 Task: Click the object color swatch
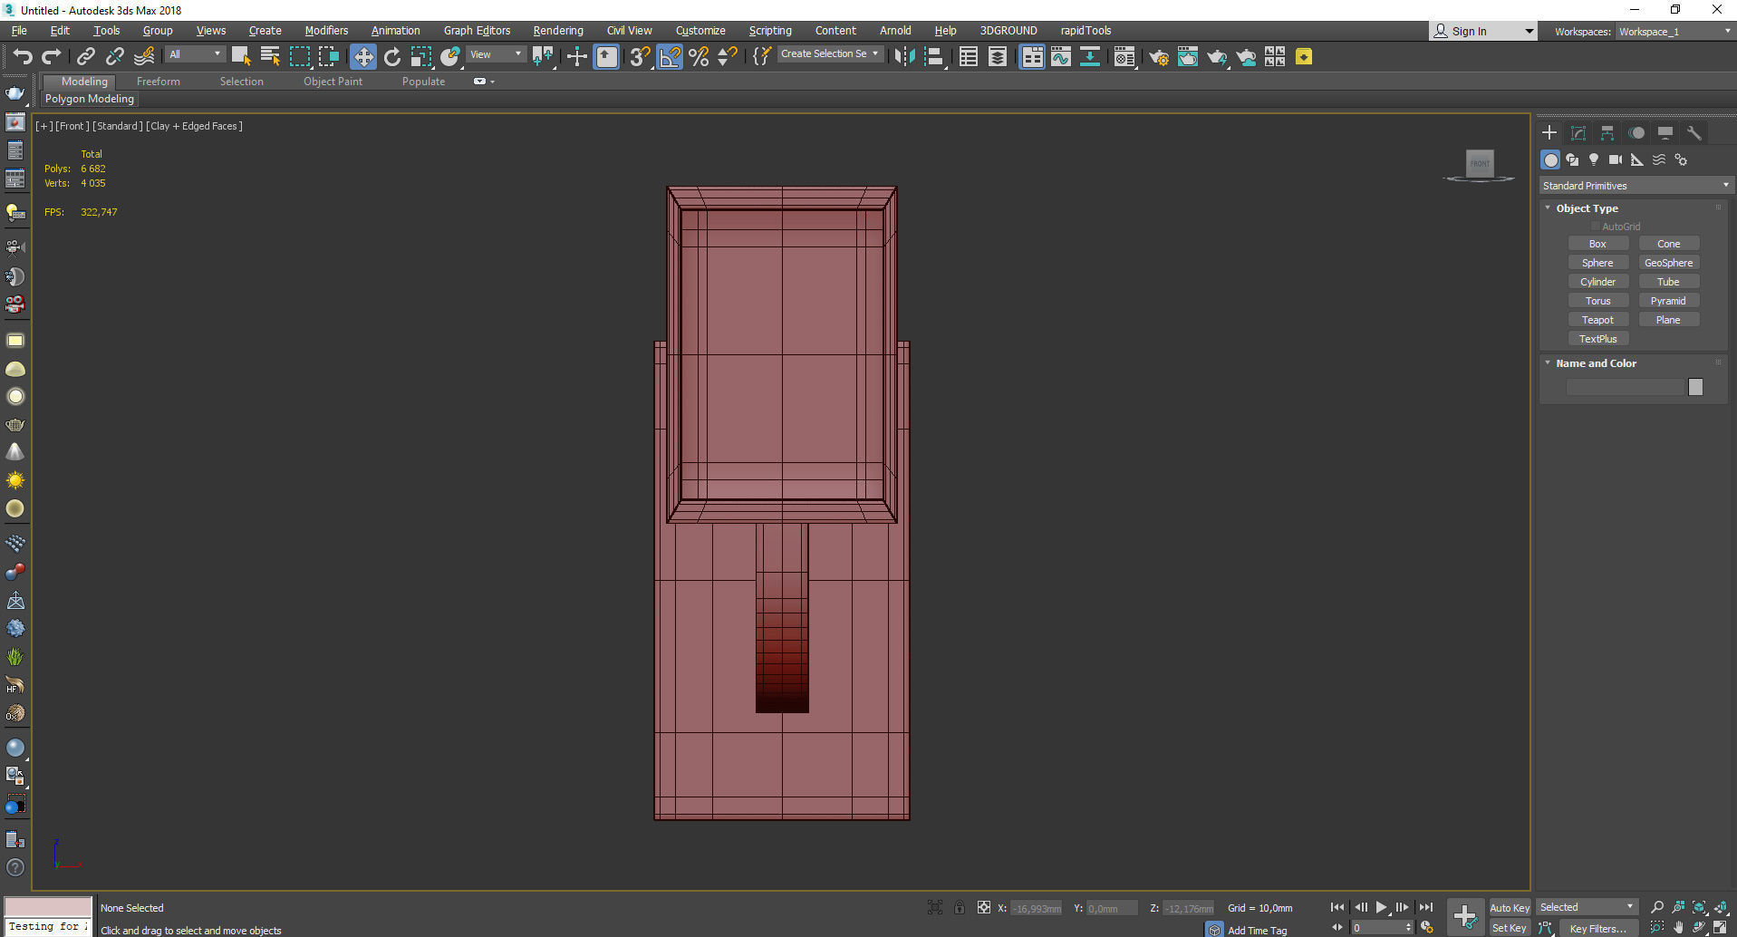click(1695, 387)
